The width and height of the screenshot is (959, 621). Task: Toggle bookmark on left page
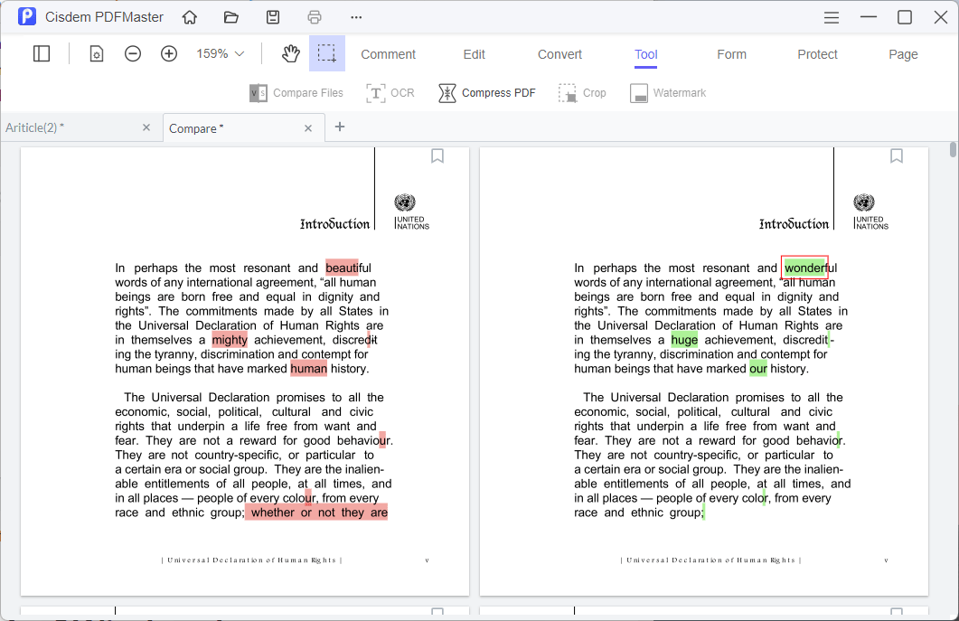click(437, 156)
